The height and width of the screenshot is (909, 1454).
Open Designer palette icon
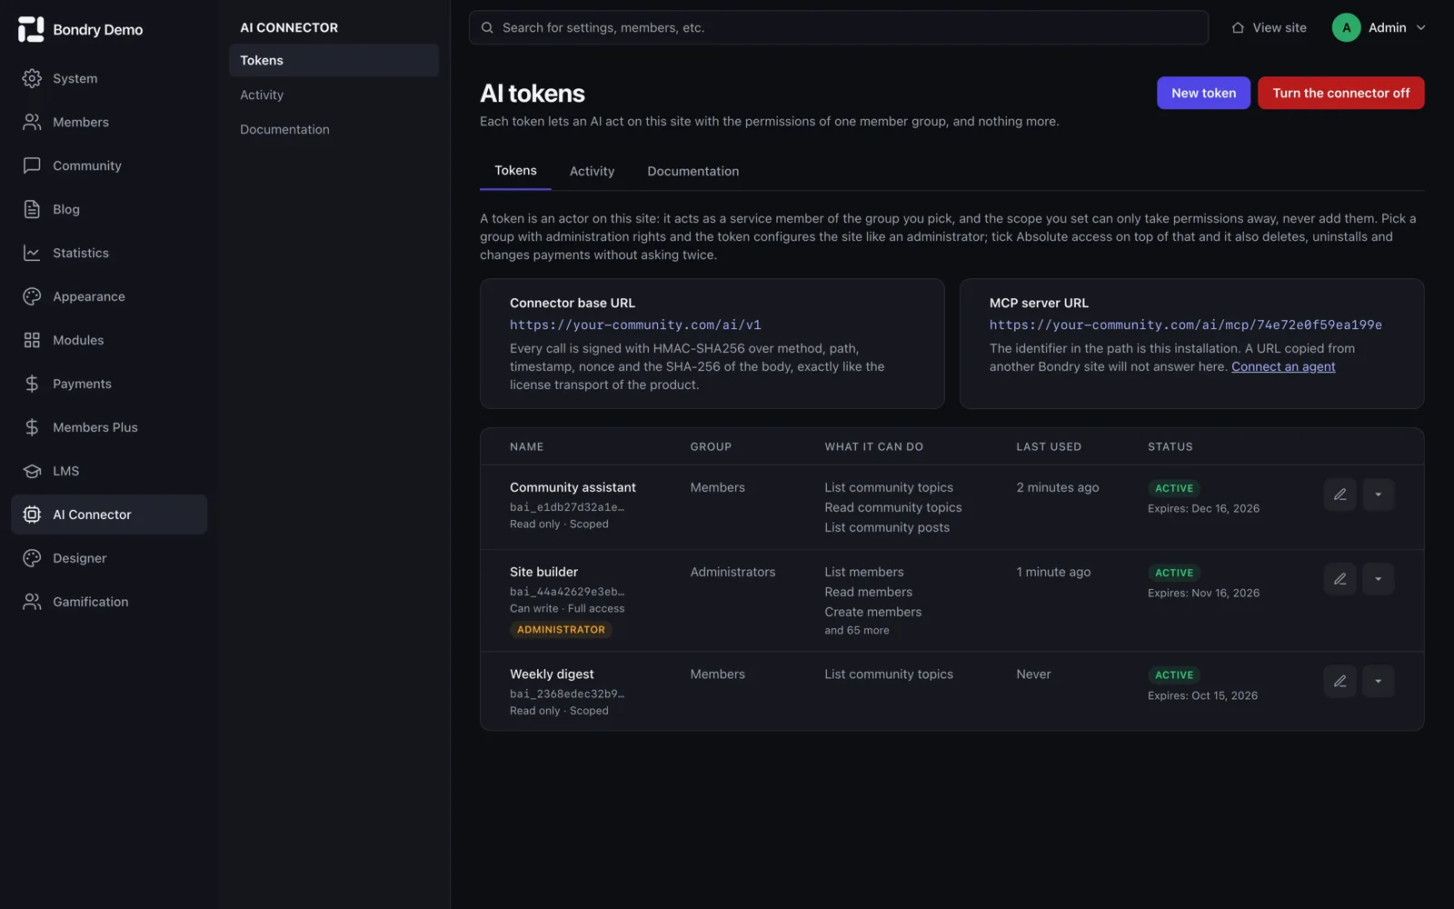32,558
